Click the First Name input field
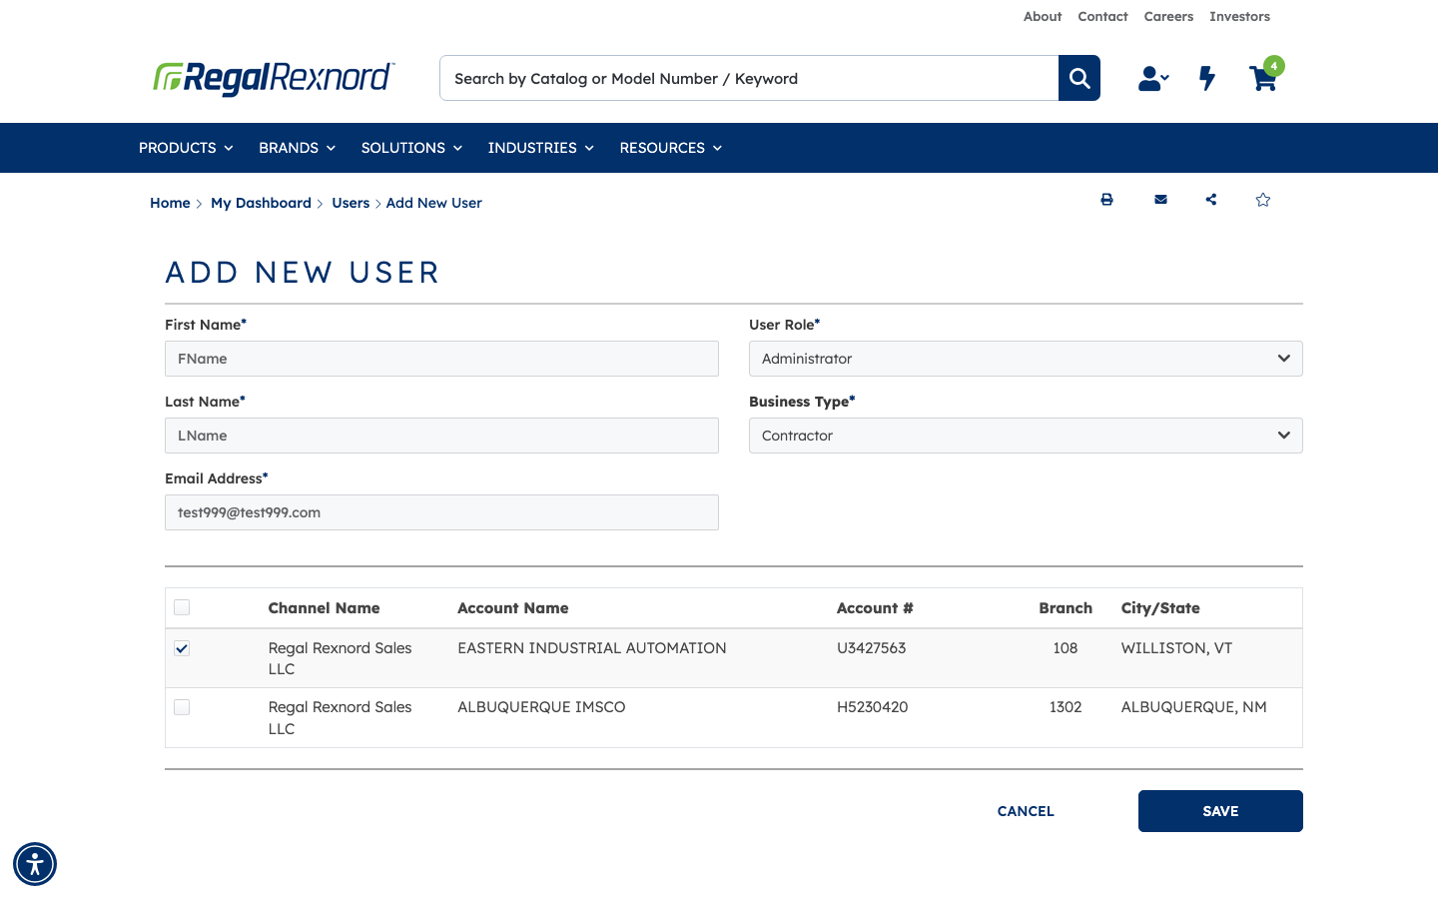Screen dimensions: 1438x899 pyautogui.click(x=441, y=359)
